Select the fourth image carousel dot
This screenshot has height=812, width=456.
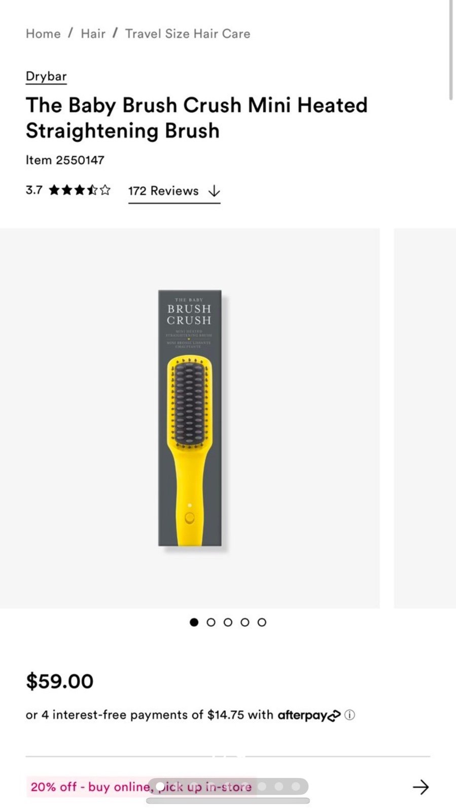point(245,622)
